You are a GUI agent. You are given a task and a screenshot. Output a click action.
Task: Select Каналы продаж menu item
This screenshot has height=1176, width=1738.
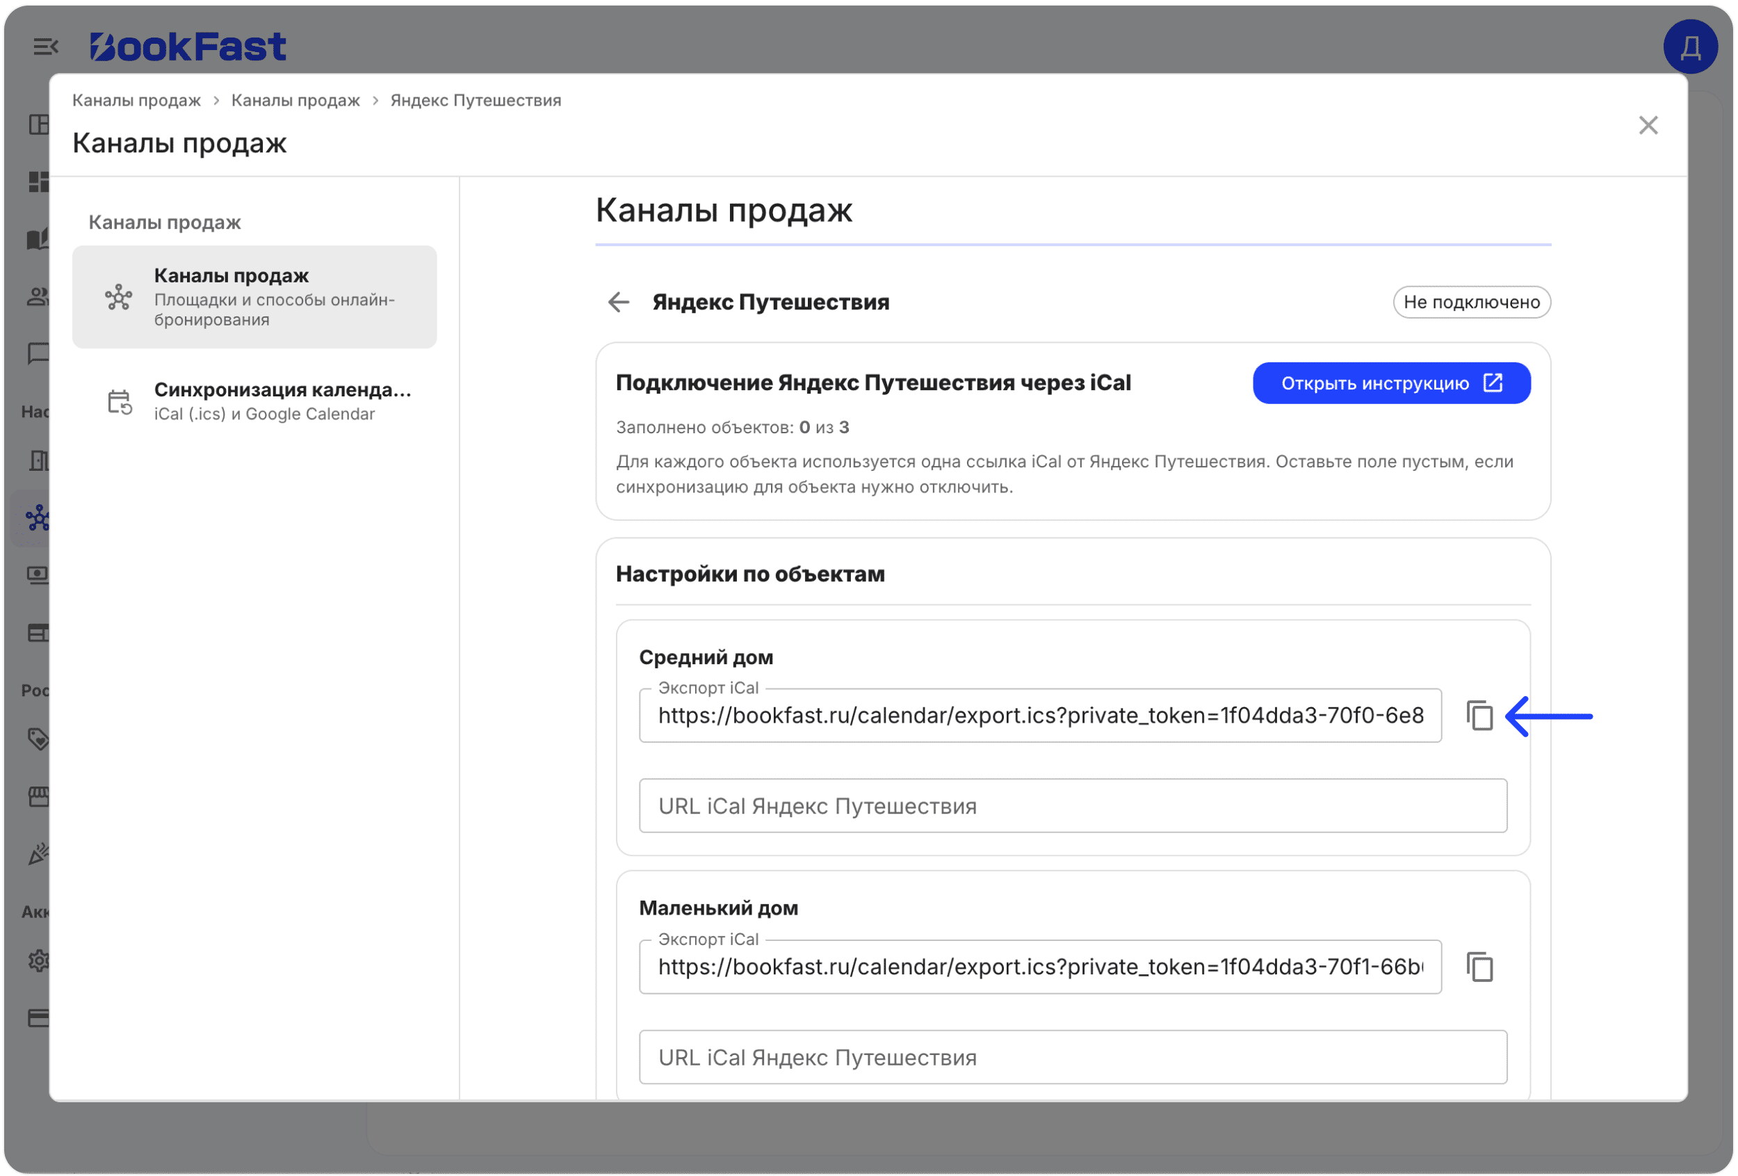point(254,297)
